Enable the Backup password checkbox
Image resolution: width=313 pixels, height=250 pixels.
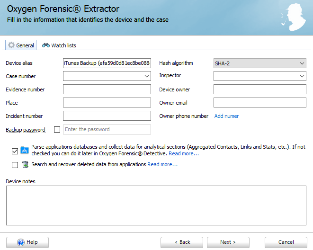click(57, 129)
